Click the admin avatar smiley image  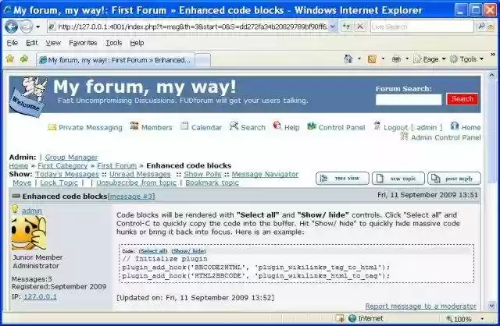[29, 233]
